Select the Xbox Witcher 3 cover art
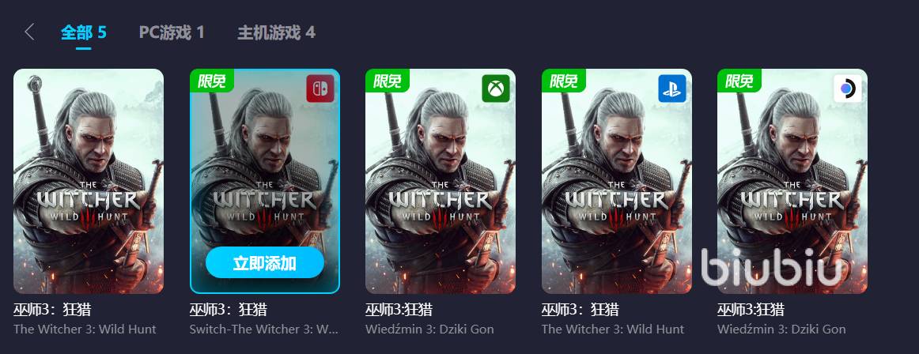 coord(441,182)
